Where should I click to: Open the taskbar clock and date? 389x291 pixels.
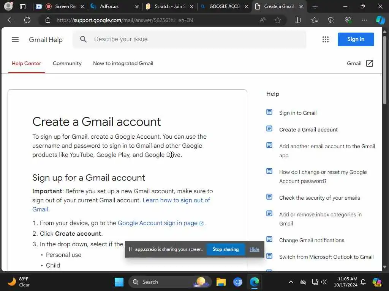(345, 282)
